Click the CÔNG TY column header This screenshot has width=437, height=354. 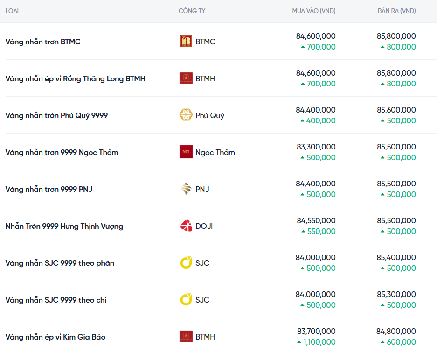(192, 11)
